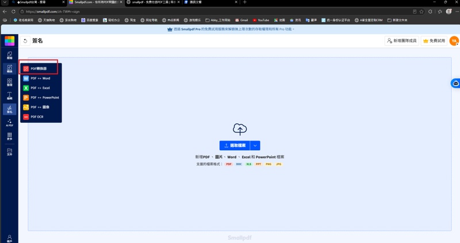
Task: Click the XLS format badge
Action: coord(249,164)
